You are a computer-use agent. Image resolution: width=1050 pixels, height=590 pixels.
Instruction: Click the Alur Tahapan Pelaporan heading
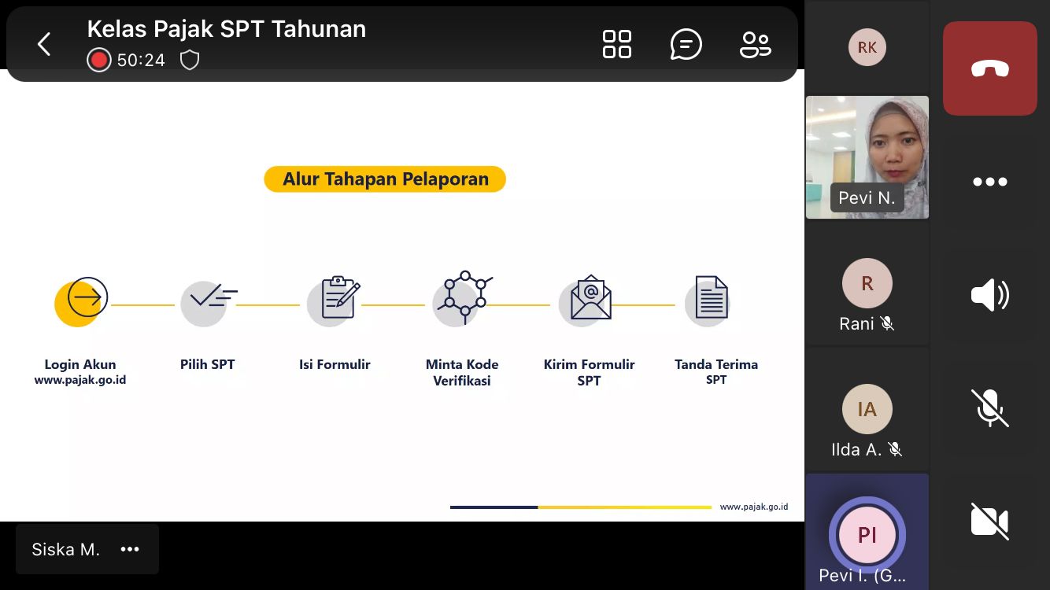pyautogui.click(x=385, y=179)
